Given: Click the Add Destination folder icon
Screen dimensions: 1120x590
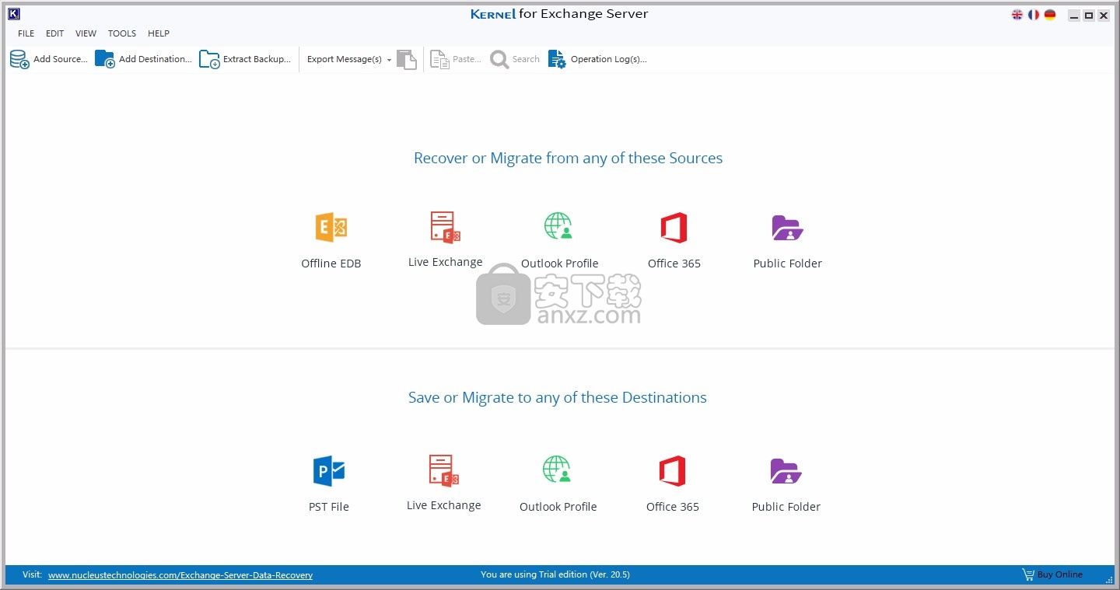Looking at the screenshot, I should [105, 59].
